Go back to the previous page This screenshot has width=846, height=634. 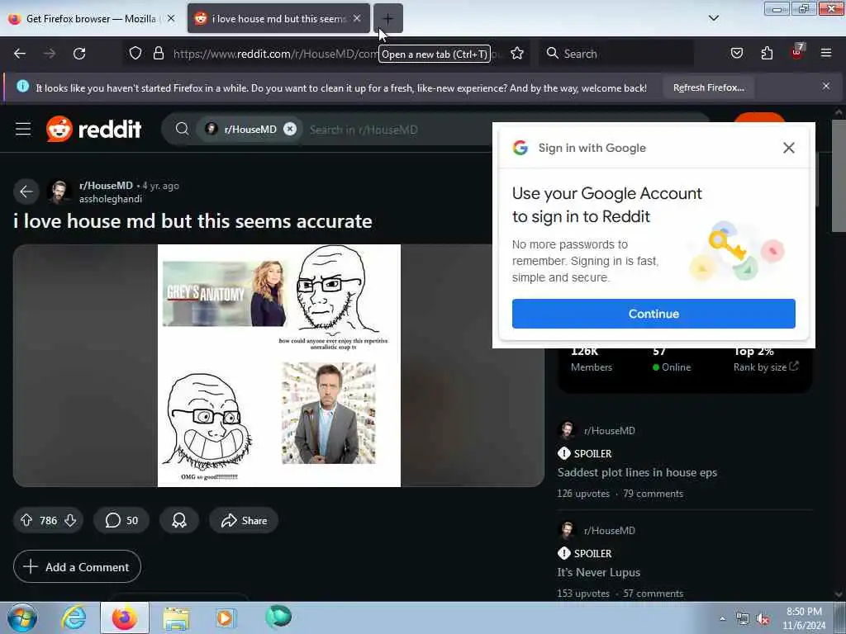tap(20, 54)
